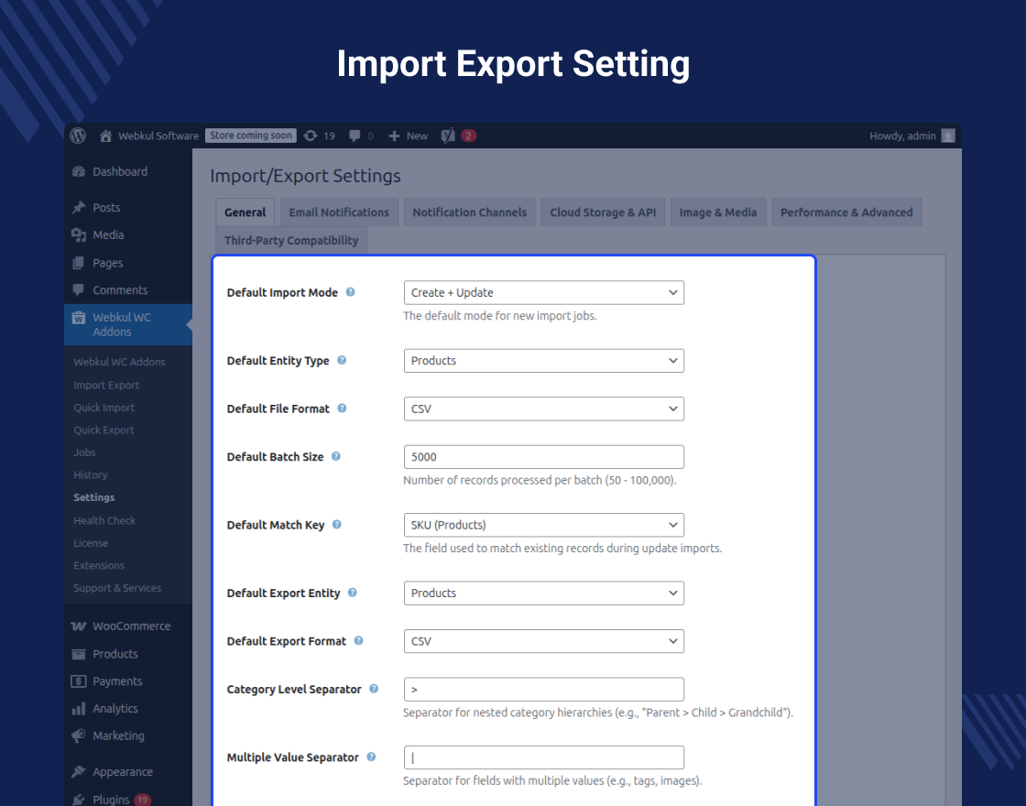Click the Store coming soon badge
This screenshot has width=1026, height=806.
[x=251, y=136]
